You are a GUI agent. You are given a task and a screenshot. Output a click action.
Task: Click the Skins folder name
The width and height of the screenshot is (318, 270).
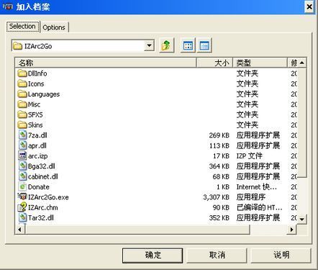tap(35, 125)
